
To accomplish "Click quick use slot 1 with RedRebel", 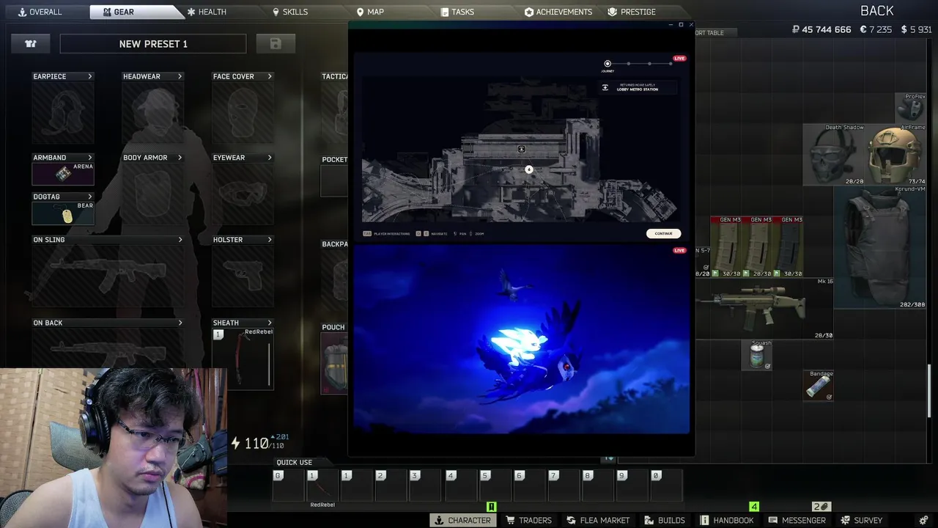I will click(x=322, y=485).
